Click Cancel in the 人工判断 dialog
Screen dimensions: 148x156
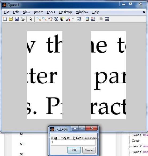tap(89, 150)
